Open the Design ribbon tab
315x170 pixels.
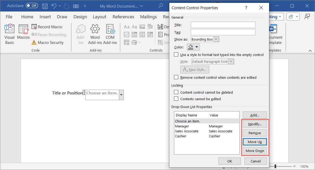click(80, 17)
